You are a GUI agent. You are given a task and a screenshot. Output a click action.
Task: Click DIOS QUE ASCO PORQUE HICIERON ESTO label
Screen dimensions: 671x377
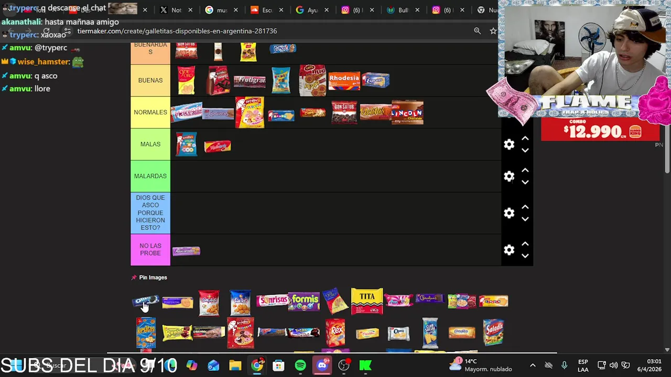click(x=150, y=213)
